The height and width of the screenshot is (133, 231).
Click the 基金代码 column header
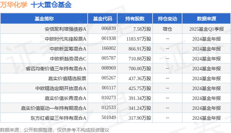[103, 19]
